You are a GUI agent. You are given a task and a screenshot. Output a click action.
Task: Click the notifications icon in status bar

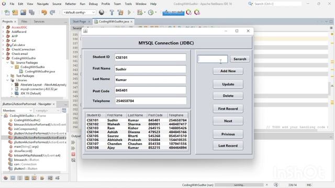coord(276,185)
